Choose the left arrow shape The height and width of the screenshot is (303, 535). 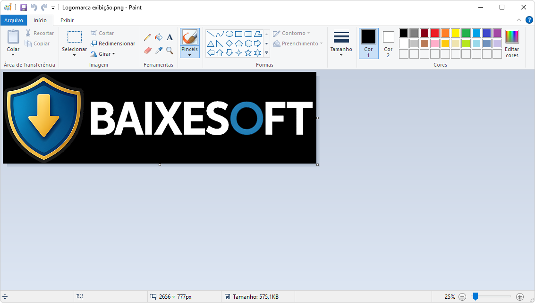[211, 52]
